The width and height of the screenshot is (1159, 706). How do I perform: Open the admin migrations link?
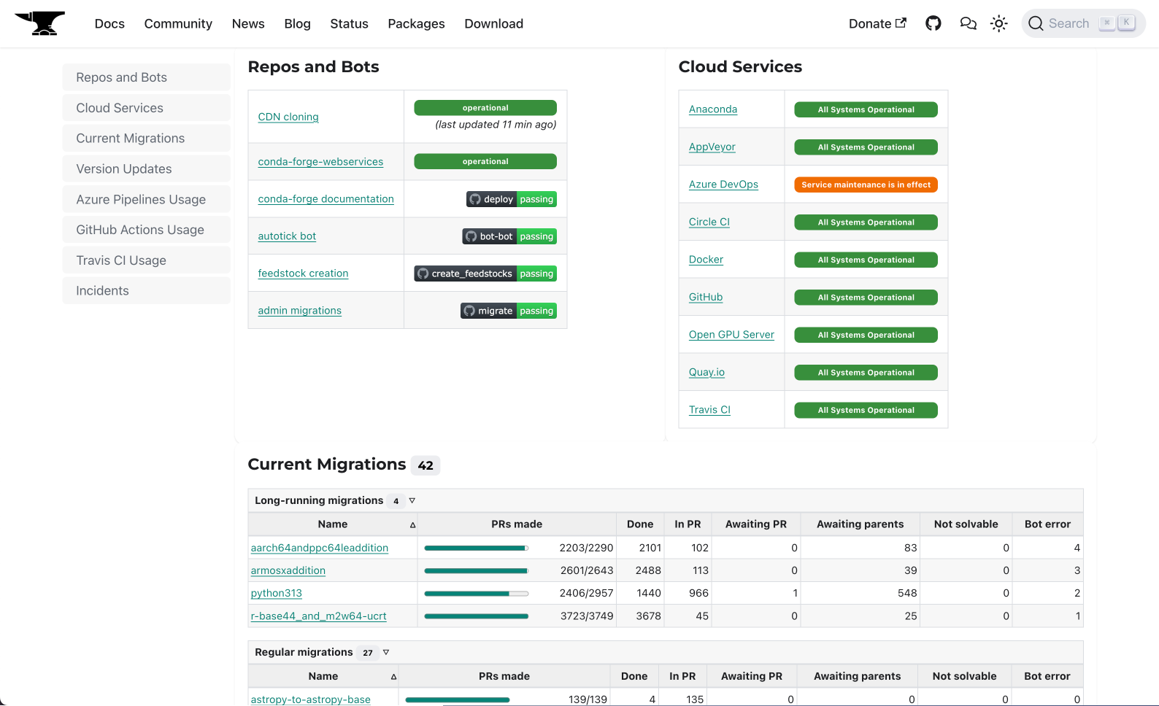click(299, 311)
